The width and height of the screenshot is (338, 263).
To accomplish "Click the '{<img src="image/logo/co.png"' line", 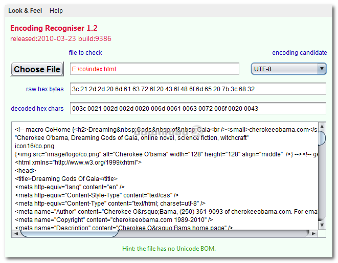I will coord(166,154).
